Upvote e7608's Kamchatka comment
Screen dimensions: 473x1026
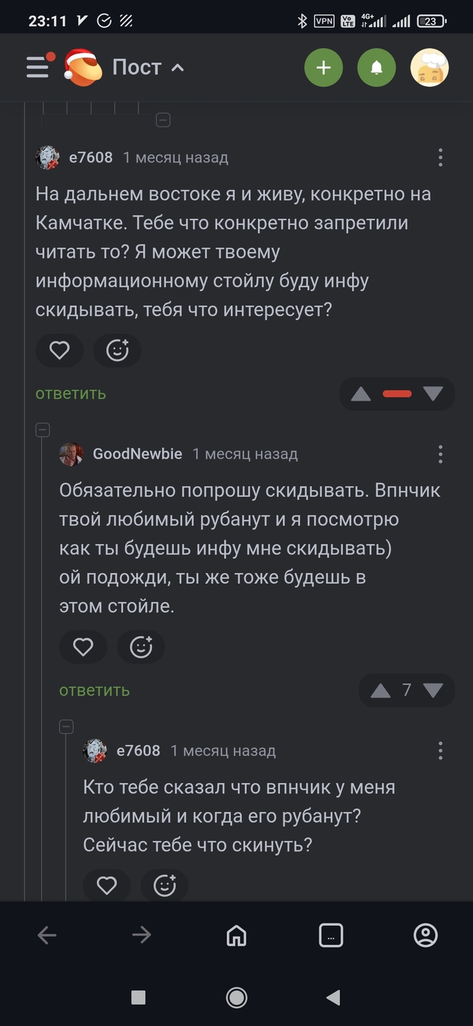pos(361,394)
